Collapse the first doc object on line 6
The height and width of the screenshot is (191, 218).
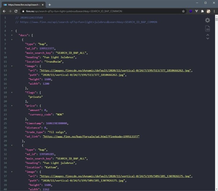pyautogui.click(x=12, y=40)
